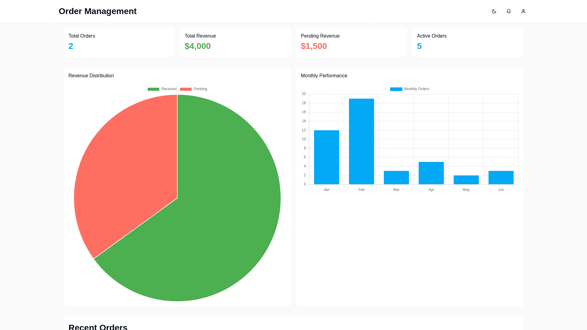This screenshot has height=330, width=587.
Task: Open the user profile icon
Action: coord(523,11)
